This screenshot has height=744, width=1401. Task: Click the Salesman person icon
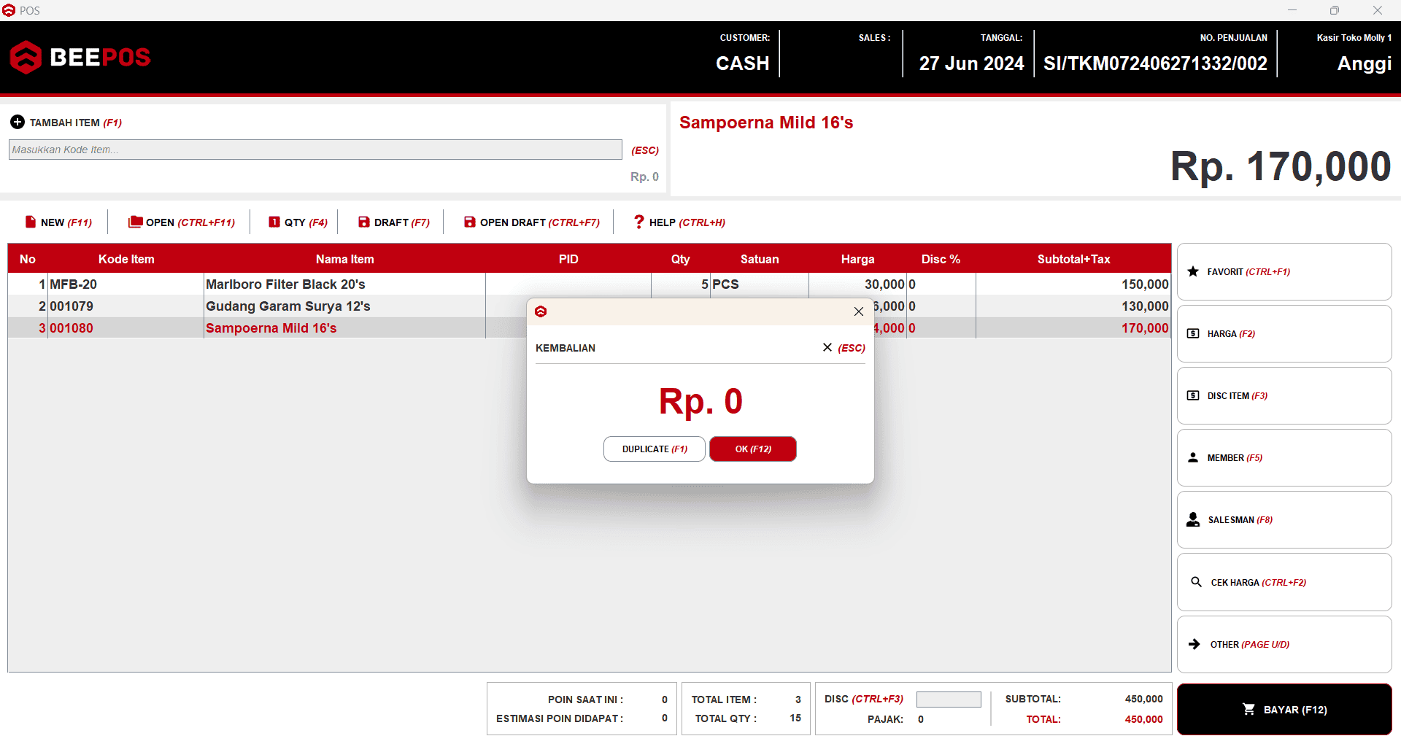pyautogui.click(x=1193, y=519)
